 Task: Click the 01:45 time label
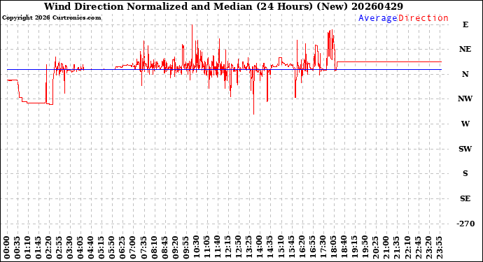pos(38,248)
